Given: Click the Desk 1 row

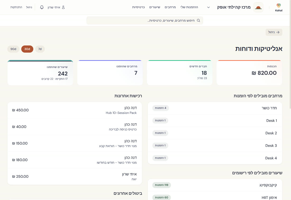Looking at the screenshot, I should 215,121.
